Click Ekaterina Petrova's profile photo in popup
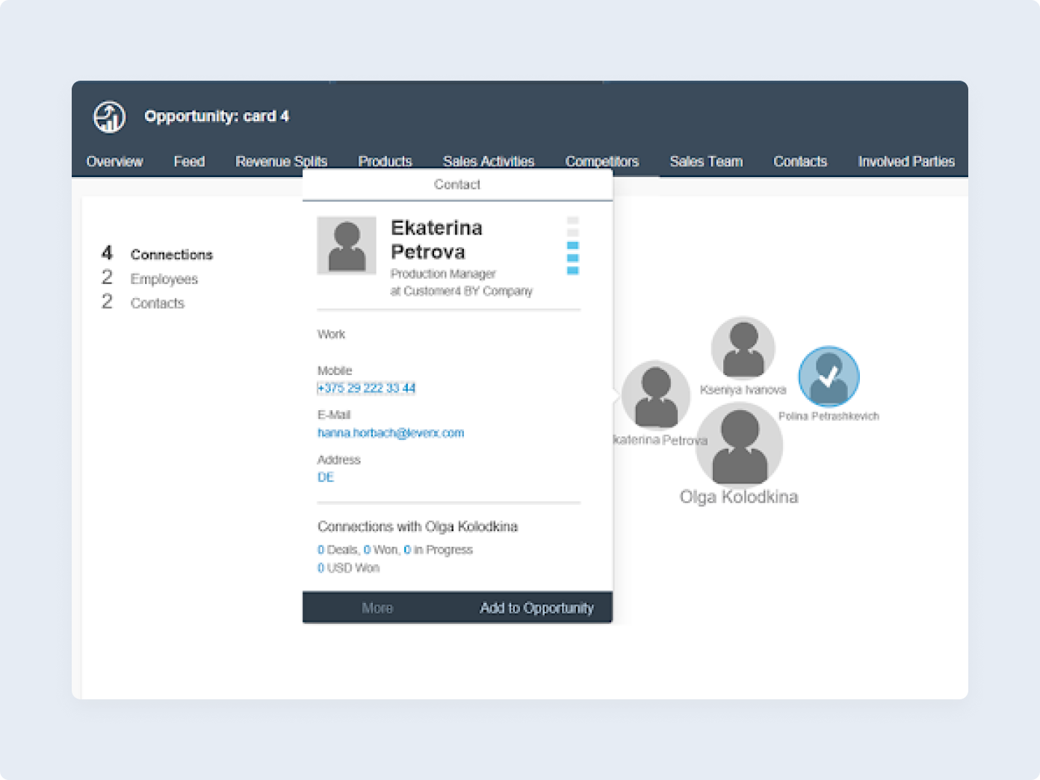 point(347,246)
